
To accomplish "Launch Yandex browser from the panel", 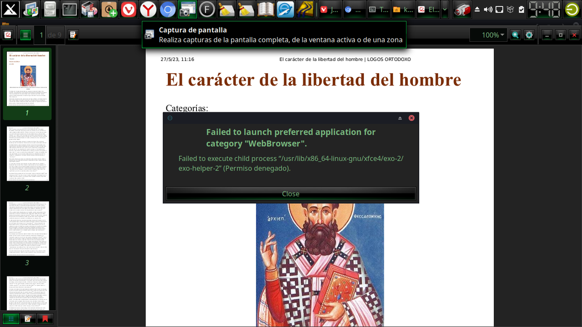I will [148, 9].
